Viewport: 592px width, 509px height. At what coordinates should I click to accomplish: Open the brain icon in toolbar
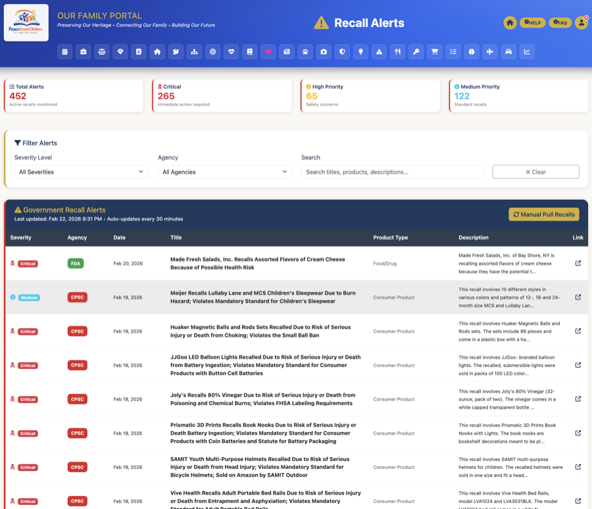pos(472,52)
